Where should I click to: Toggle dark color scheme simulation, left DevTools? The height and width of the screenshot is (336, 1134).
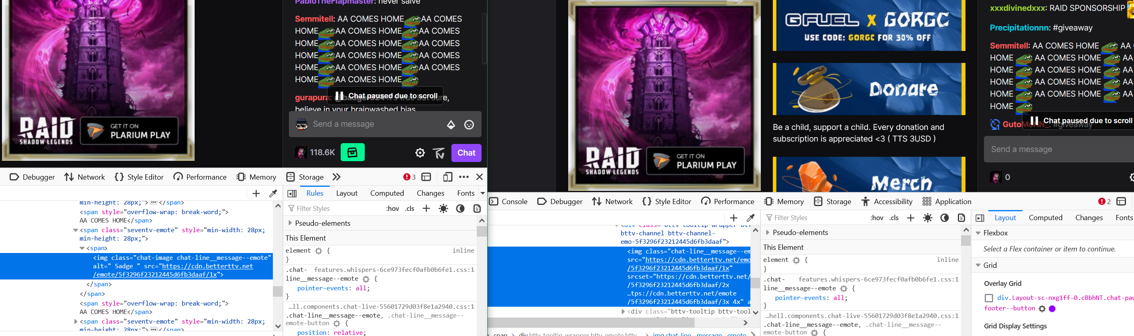point(461,208)
